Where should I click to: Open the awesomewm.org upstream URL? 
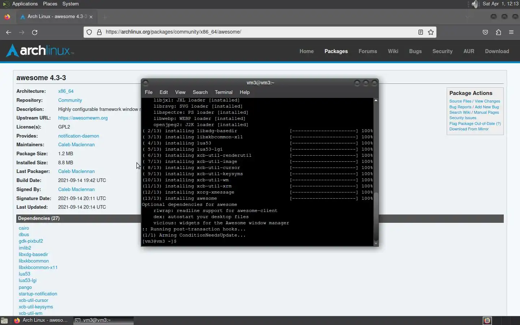83,118
